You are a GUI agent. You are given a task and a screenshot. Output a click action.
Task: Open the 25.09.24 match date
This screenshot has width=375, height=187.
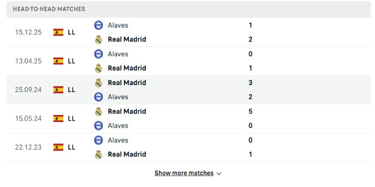[28, 90]
